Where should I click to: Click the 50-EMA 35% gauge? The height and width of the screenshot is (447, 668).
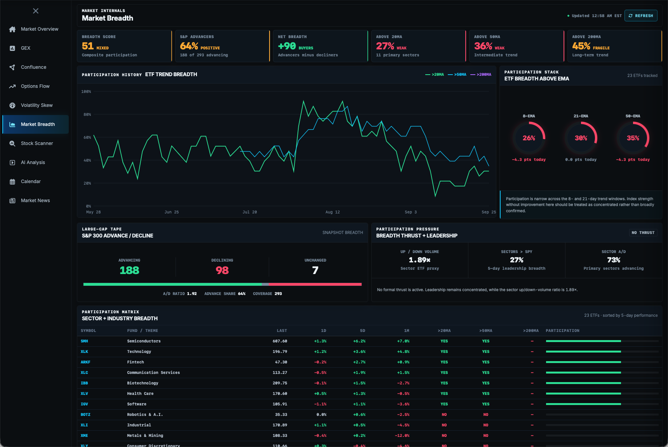(x=633, y=138)
